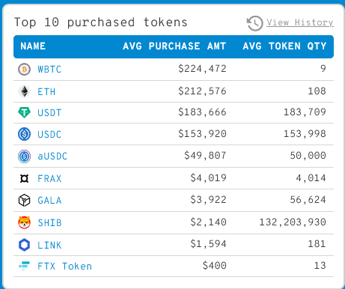Viewport: 345px width, 289px height.
Task: Click the AVG PURCHASE AMT column header
Action: point(174,46)
